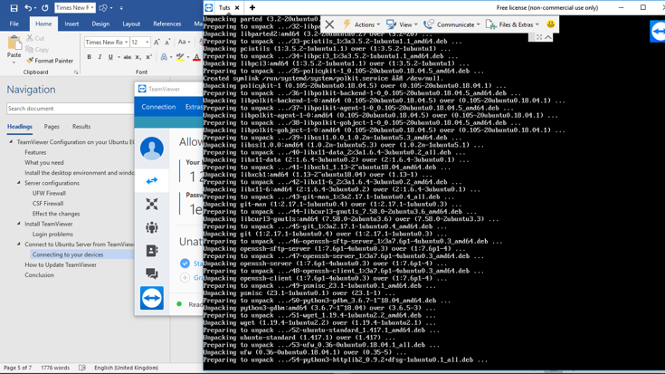The image size is (665, 374).
Task: Apply the yellow text highlight color
Action: [x=180, y=57]
